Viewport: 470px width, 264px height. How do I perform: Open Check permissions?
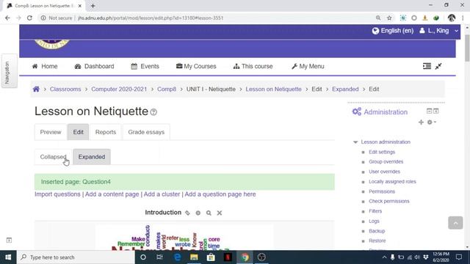click(x=389, y=201)
